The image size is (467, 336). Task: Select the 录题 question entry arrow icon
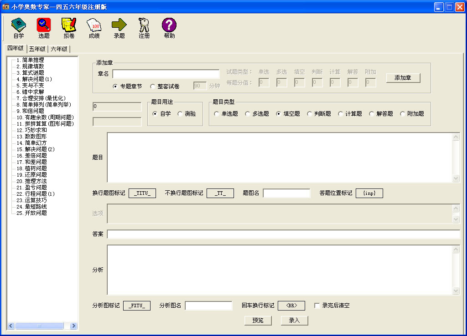click(119, 28)
